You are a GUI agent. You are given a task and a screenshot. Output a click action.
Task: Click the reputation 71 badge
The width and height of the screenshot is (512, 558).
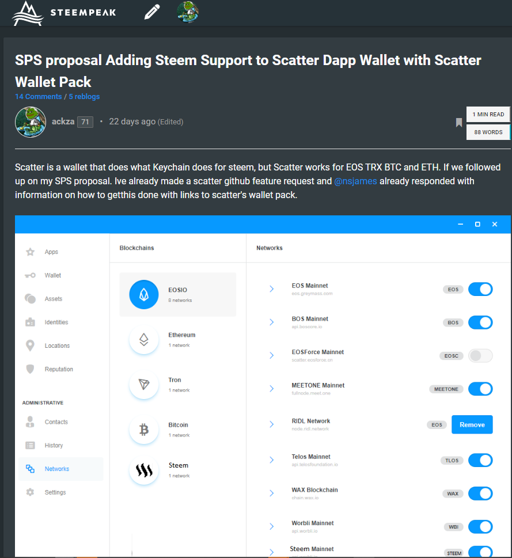point(85,122)
